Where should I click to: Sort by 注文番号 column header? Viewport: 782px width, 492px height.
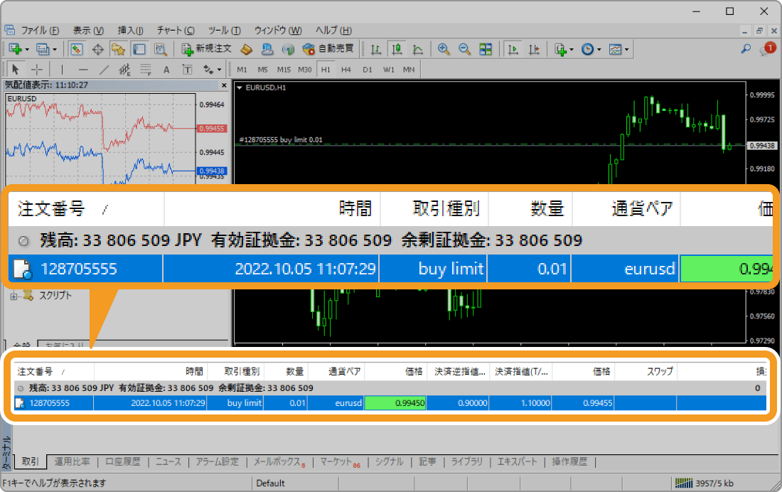coord(54,372)
